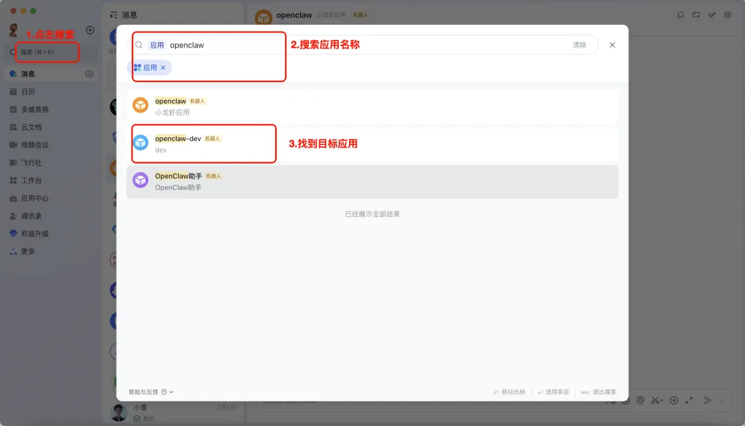
Task: Click the 应用 filter chip
Action: [149, 68]
